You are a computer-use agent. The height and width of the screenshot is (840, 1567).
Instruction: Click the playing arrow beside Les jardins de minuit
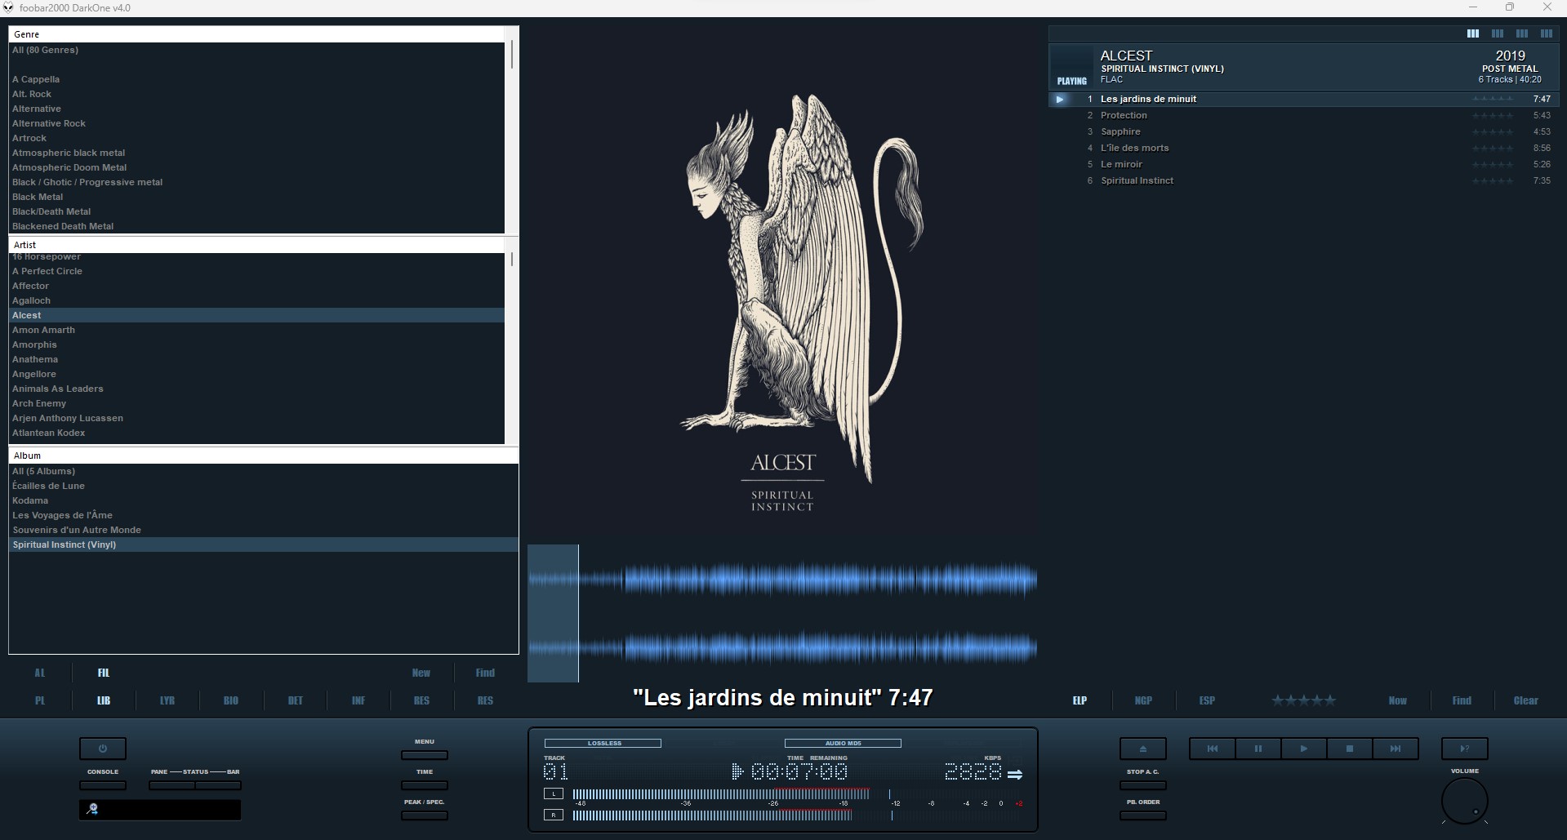point(1060,99)
